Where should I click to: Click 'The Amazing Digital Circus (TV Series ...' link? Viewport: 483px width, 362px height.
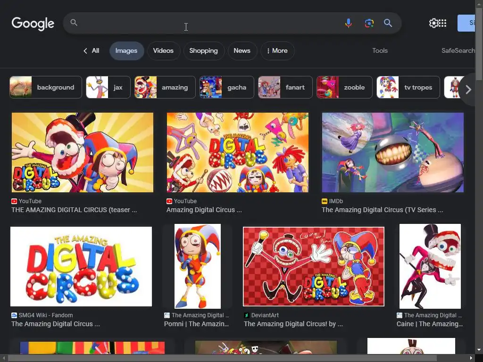[x=382, y=210]
